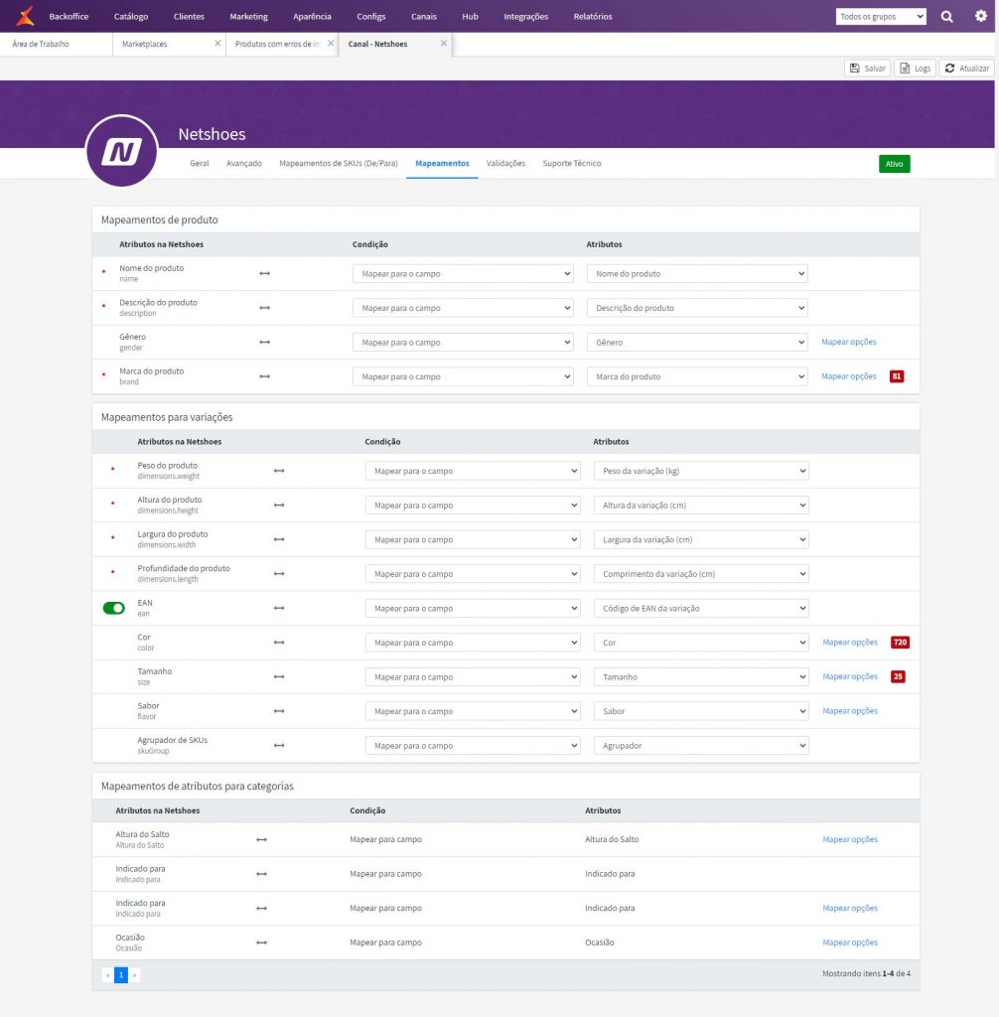Click the arrow icon in Descrição do produto row
Screen dimensions: 999x1017
pyautogui.click(x=265, y=308)
